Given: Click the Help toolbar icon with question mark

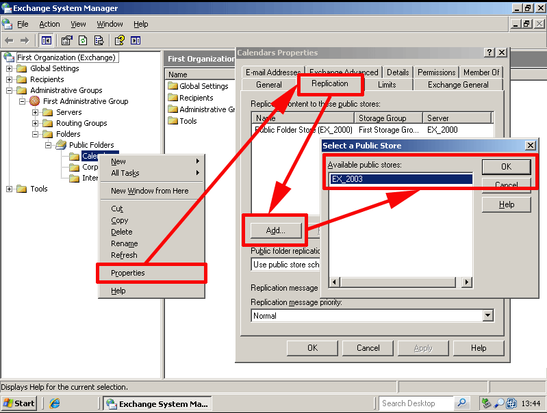Looking at the screenshot, I should click(120, 41).
